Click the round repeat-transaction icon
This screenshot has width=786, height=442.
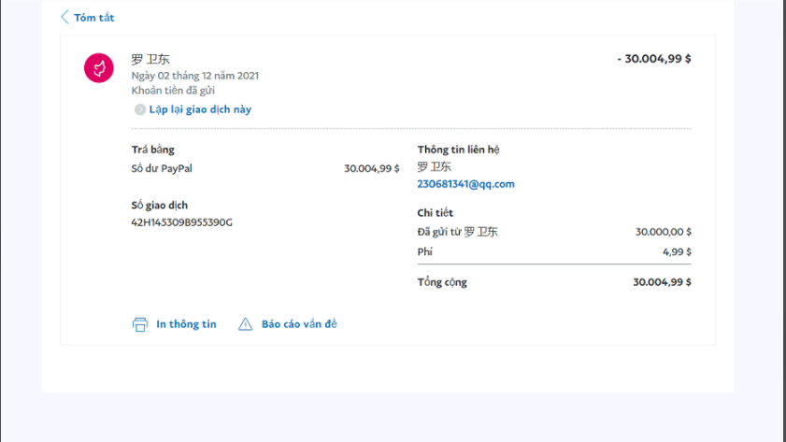click(140, 109)
